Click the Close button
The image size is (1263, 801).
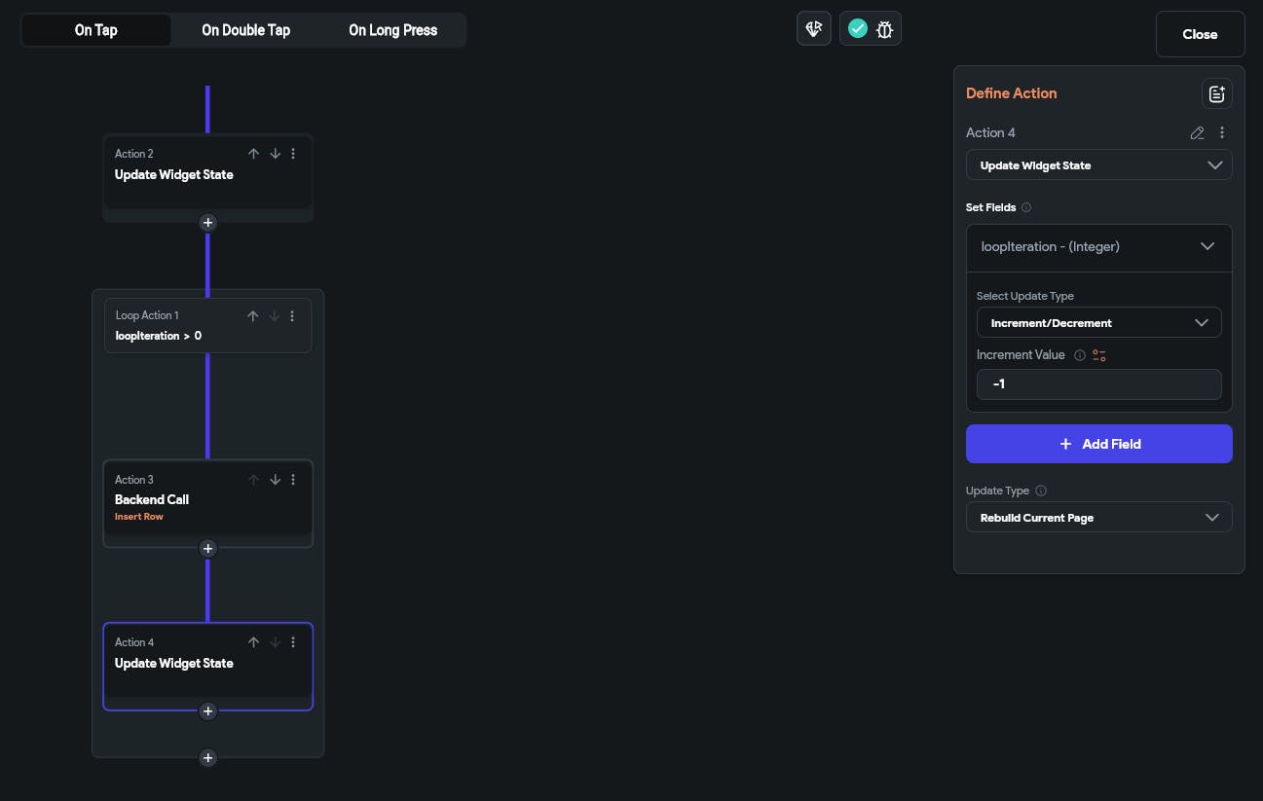(1200, 34)
